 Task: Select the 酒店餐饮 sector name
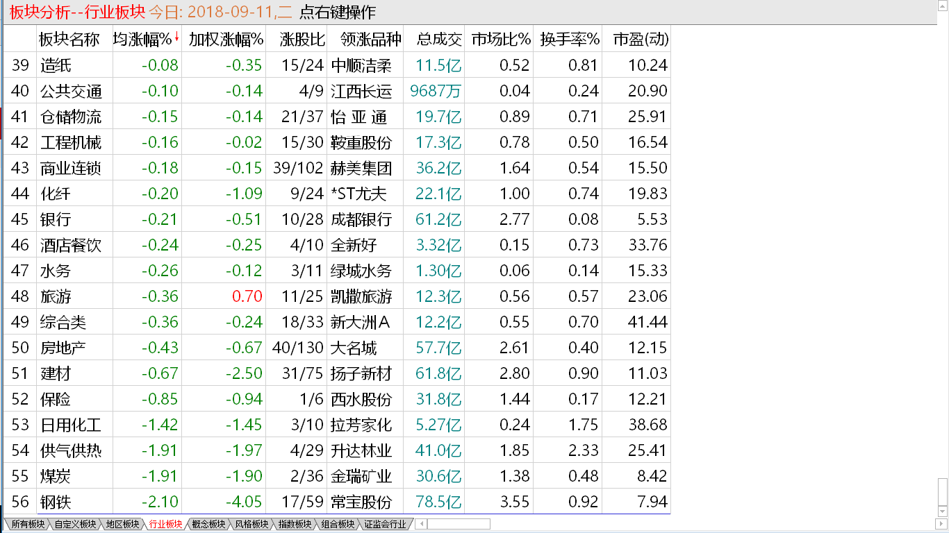point(71,245)
